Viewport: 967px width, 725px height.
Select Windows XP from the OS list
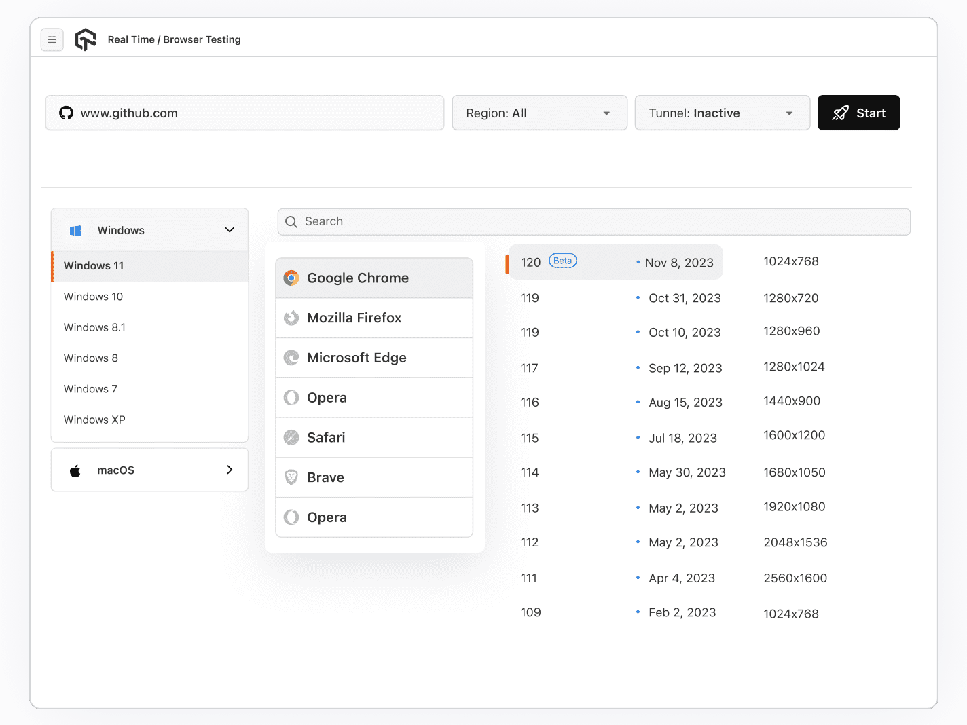coord(94,420)
